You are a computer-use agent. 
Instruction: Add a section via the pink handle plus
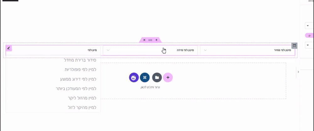click(x=156, y=40)
